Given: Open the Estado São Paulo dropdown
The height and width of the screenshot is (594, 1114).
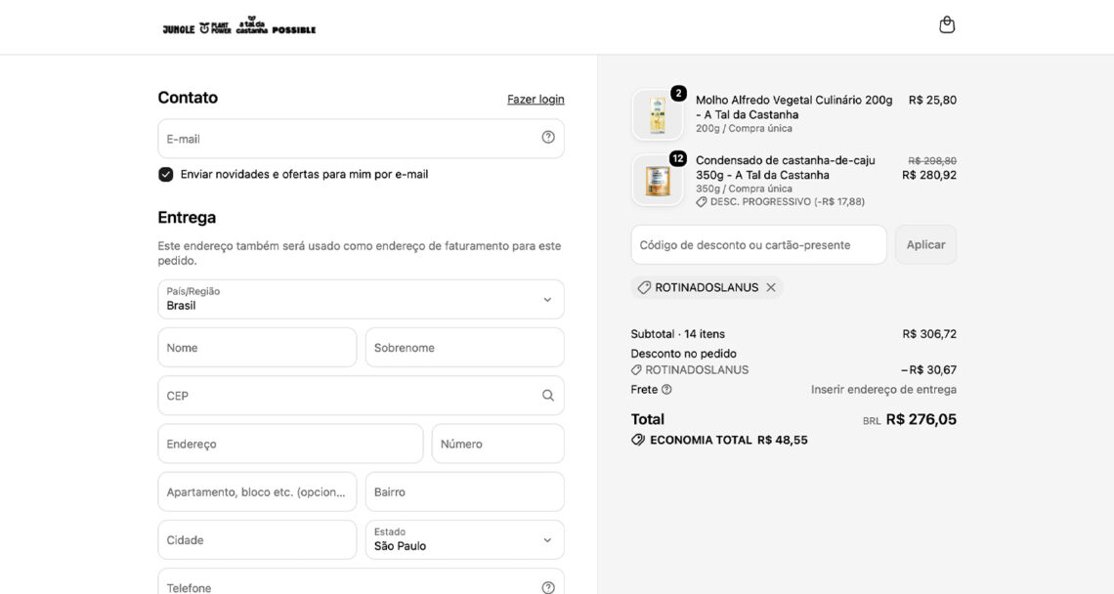Looking at the screenshot, I should 464,539.
